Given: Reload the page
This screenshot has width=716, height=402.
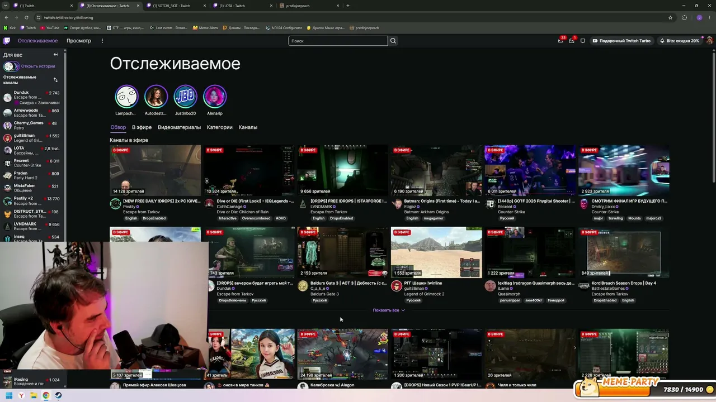Looking at the screenshot, I should click(x=26, y=17).
